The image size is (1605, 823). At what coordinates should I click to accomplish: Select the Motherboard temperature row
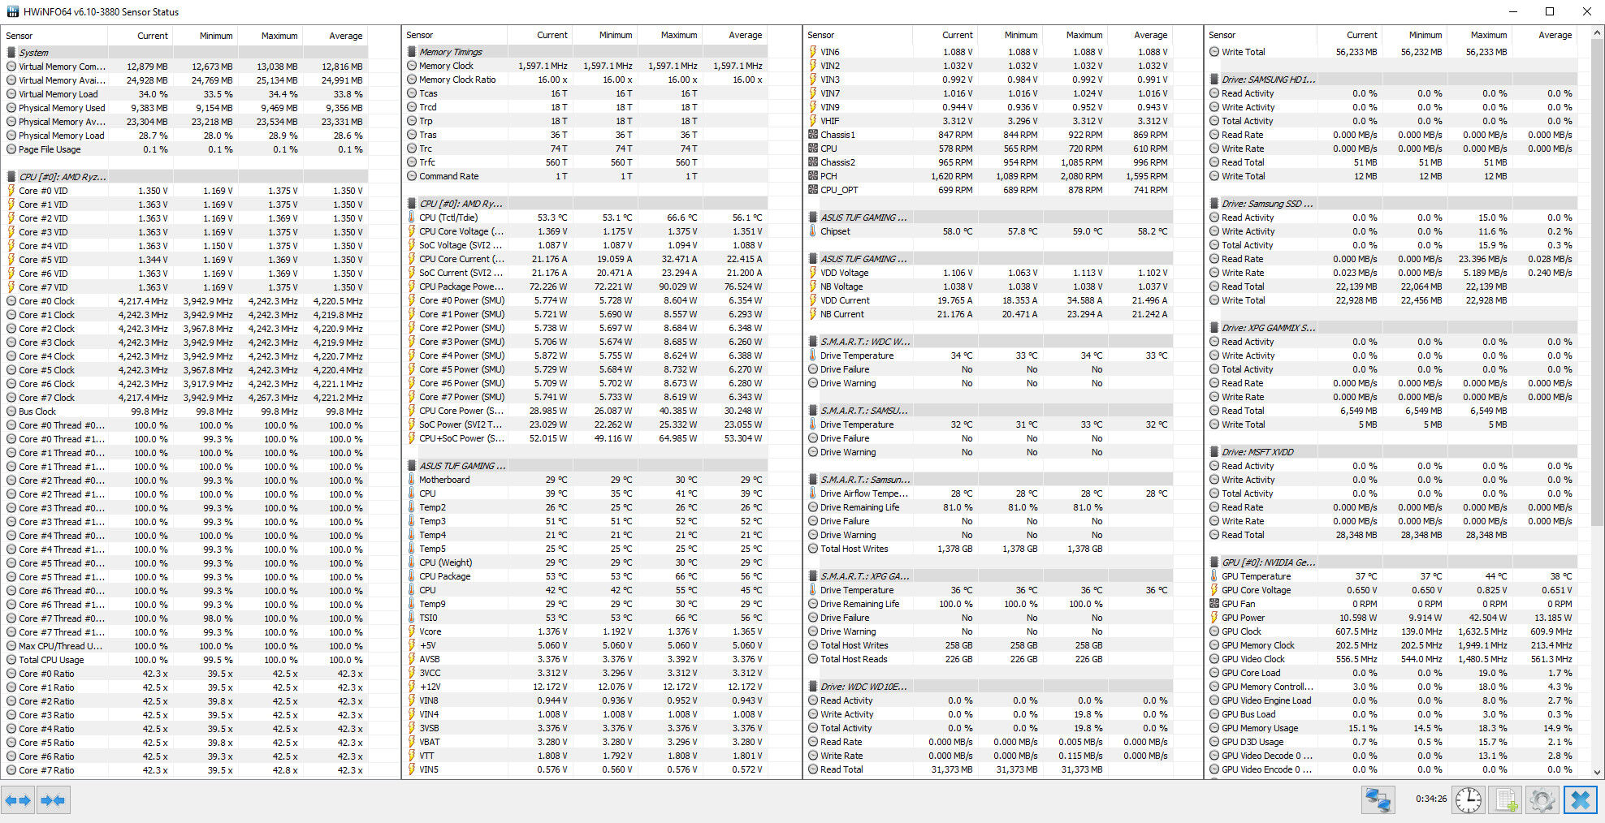pyautogui.click(x=586, y=480)
